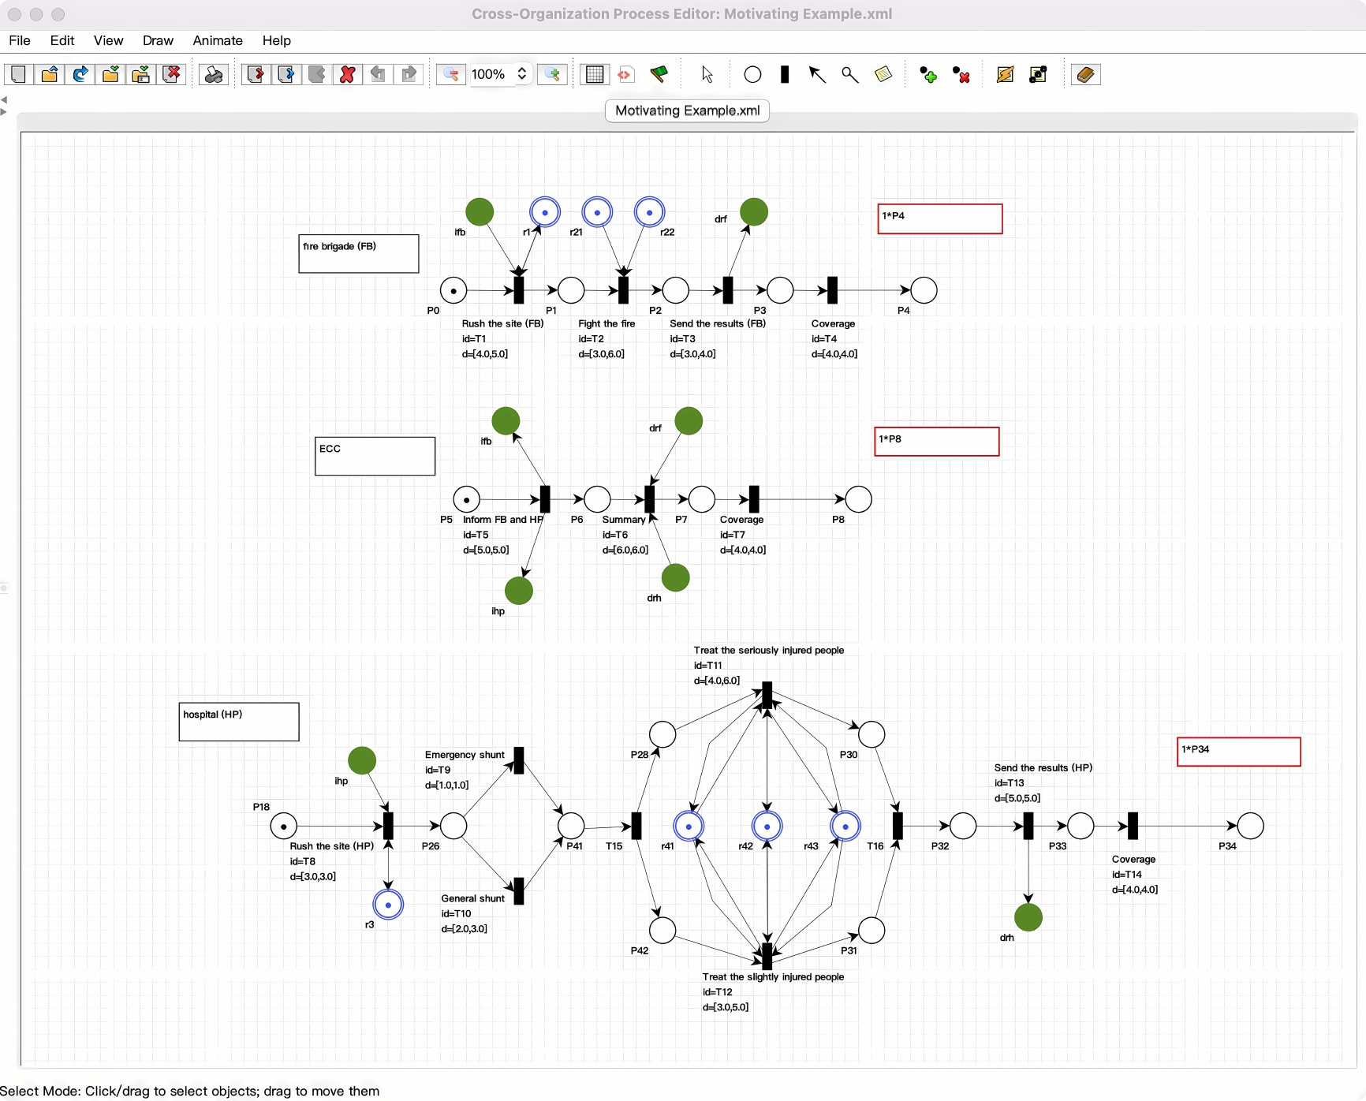
Task: Select the Annotation note tool
Action: pyautogui.click(x=883, y=74)
